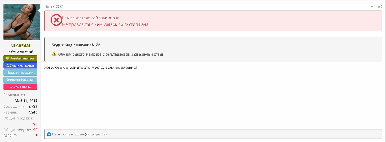This screenshot has height=142, width=386.
Task: Click the messages count 3,733
Action: point(33,106)
